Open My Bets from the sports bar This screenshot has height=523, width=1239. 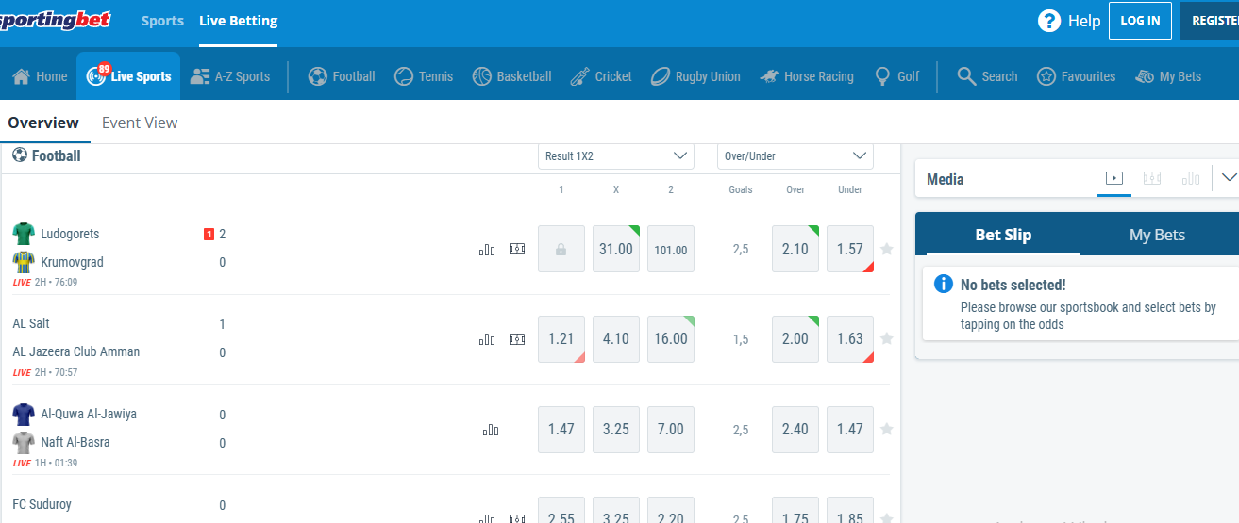(1168, 76)
